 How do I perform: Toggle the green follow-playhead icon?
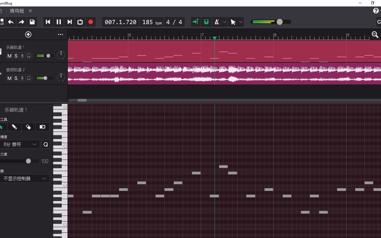point(196,22)
